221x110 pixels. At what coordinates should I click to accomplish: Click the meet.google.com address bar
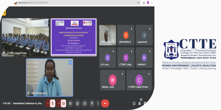77,2
